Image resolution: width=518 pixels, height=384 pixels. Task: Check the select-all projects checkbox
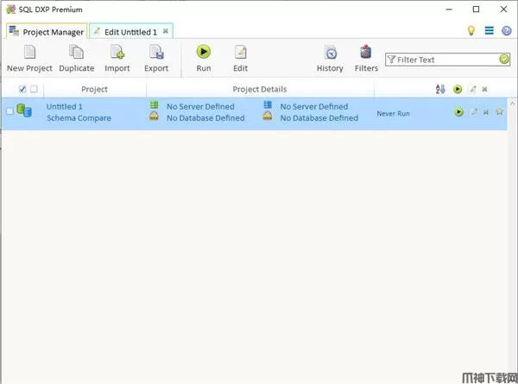(x=22, y=89)
